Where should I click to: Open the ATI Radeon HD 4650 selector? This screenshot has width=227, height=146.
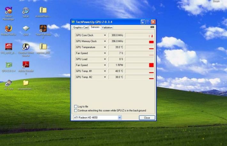click(x=120, y=118)
